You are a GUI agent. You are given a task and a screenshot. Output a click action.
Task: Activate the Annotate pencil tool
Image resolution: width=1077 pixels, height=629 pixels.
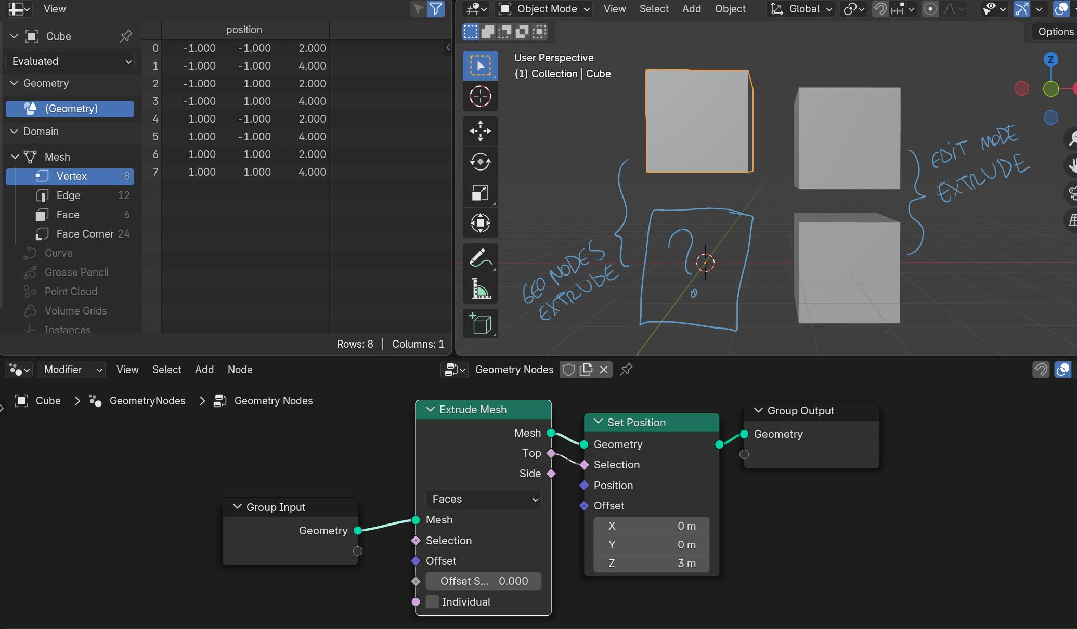click(480, 258)
